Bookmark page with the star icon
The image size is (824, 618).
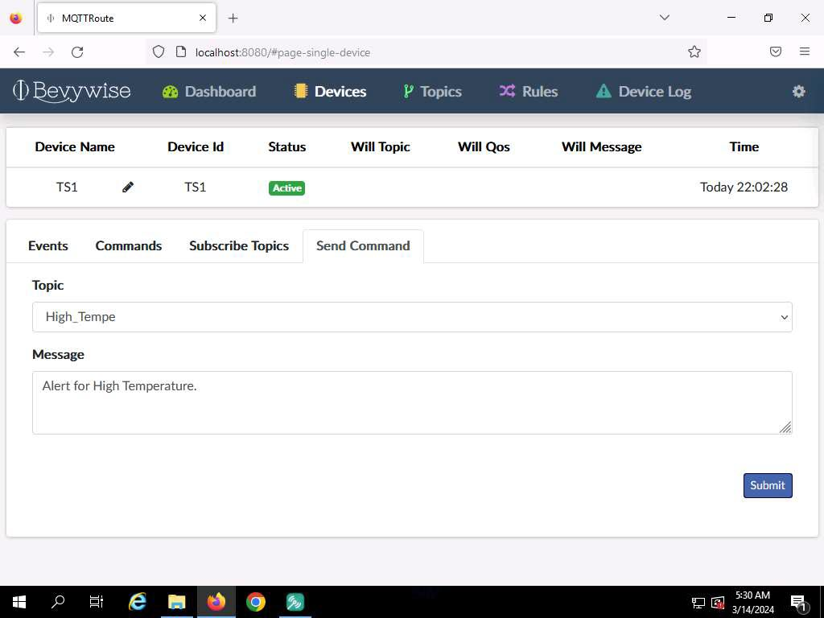click(694, 51)
